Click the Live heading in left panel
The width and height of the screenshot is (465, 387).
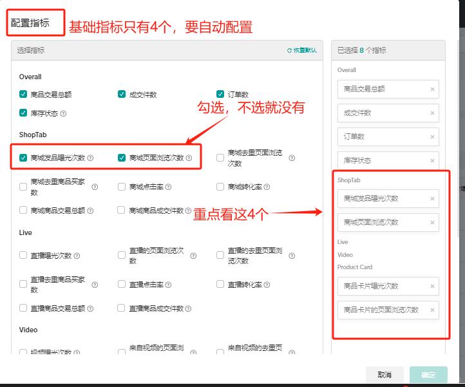[x=26, y=233]
